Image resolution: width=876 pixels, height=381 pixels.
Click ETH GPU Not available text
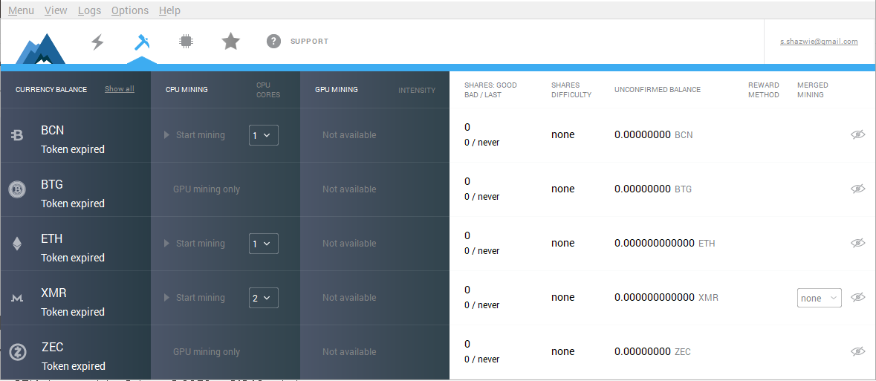349,244
